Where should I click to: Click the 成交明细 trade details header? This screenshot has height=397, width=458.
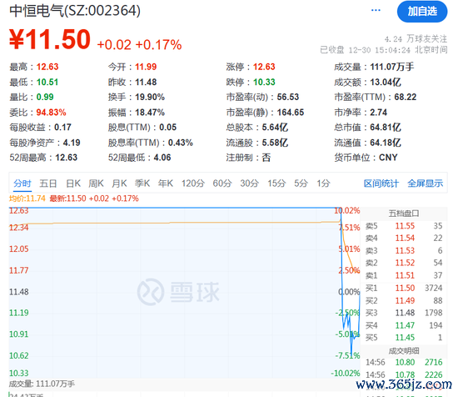[x=404, y=351]
